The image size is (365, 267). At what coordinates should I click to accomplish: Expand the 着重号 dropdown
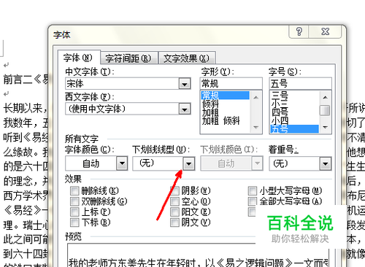(x=326, y=163)
